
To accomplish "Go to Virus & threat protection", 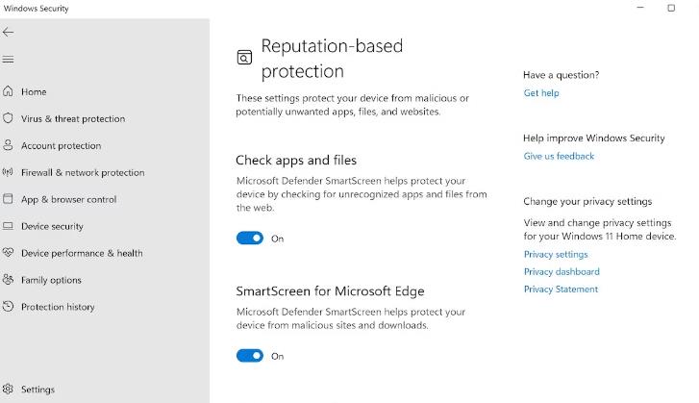I will click(x=73, y=118).
